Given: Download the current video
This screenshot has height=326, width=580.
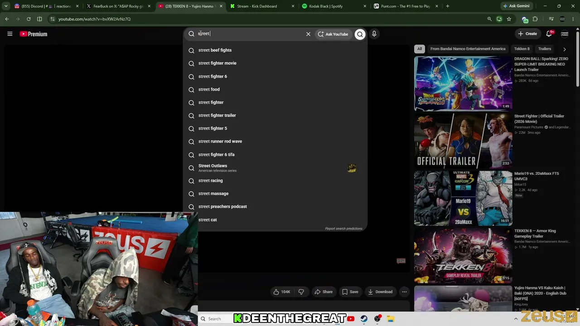Looking at the screenshot, I should point(380,292).
